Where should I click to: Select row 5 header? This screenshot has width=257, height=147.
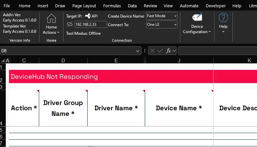tap(3, 130)
